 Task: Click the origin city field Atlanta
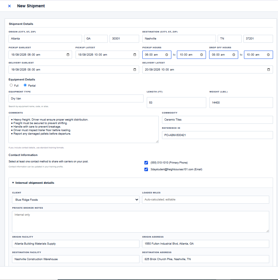click(x=45, y=39)
